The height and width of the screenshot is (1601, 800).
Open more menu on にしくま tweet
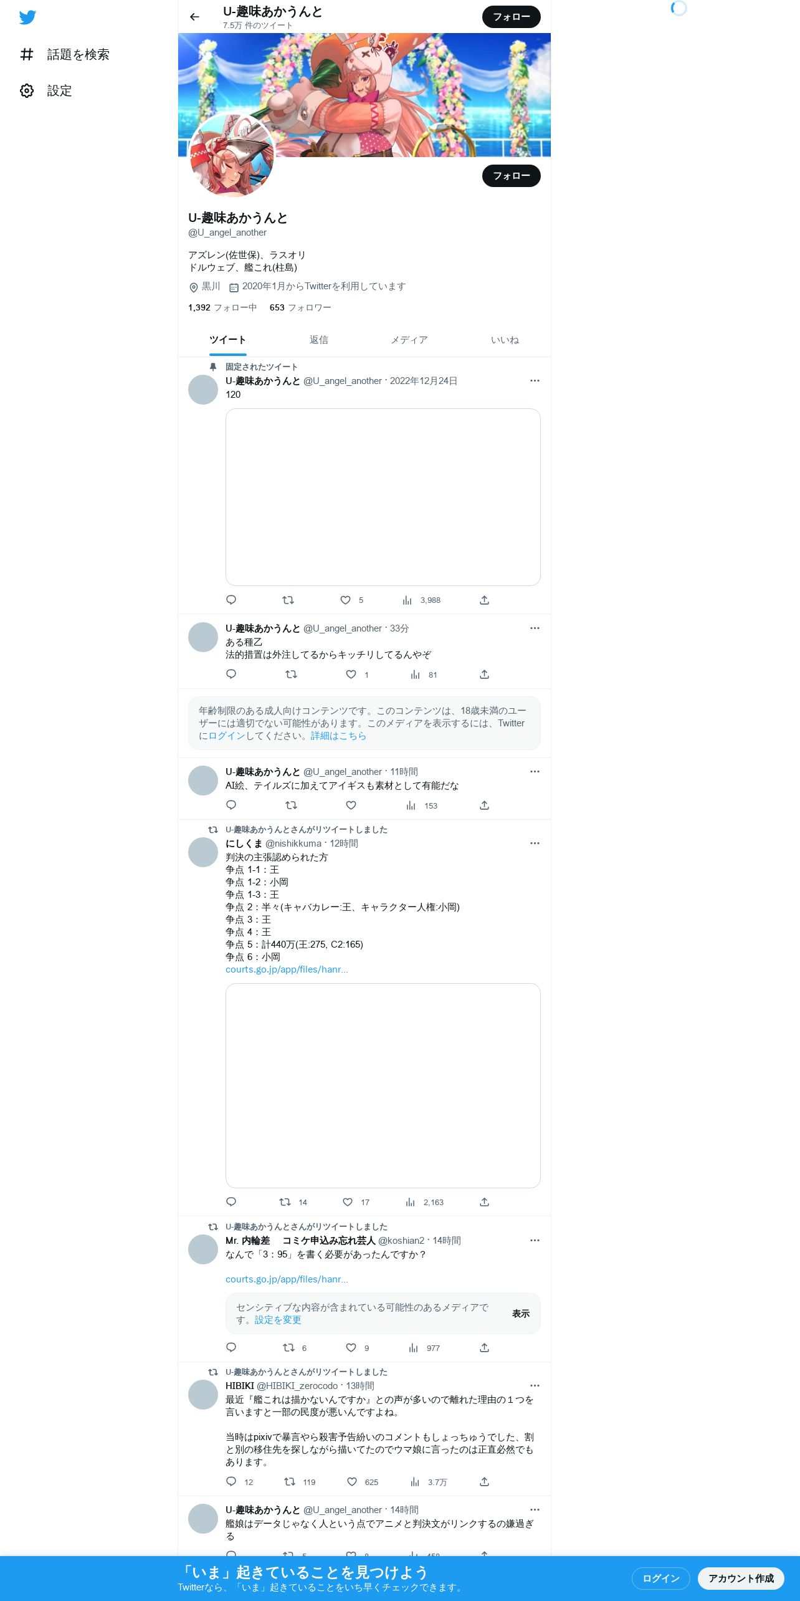(x=535, y=844)
